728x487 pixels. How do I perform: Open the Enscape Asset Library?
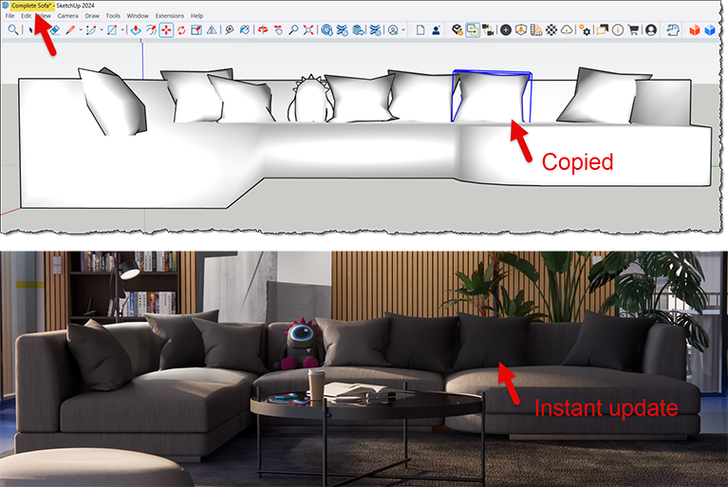[x=506, y=30]
